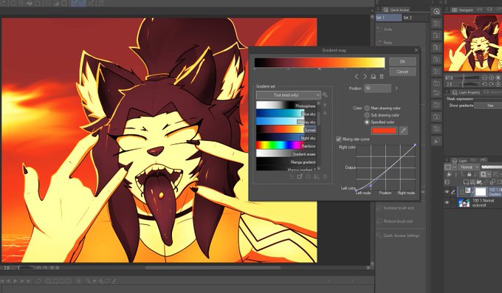
Task: Click trash icon below gradient set list
Action: pyautogui.click(x=326, y=177)
